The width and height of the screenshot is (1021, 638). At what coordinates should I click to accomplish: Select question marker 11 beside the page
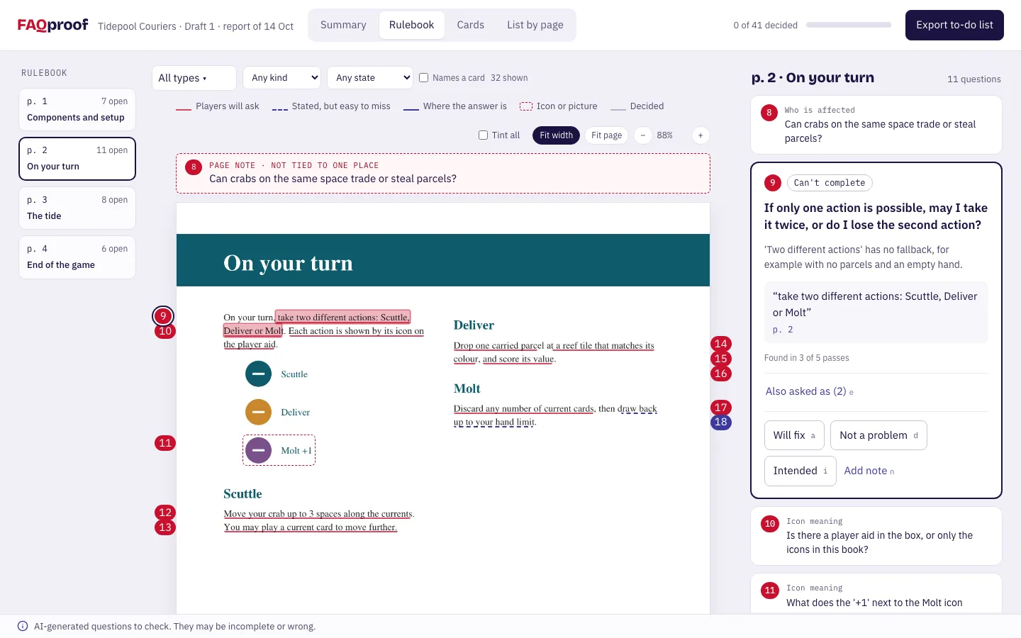click(x=165, y=443)
